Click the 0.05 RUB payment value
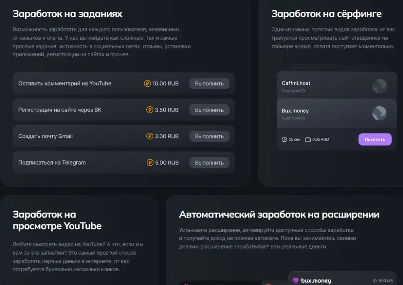The image size is (403, 285). pos(320,139)
